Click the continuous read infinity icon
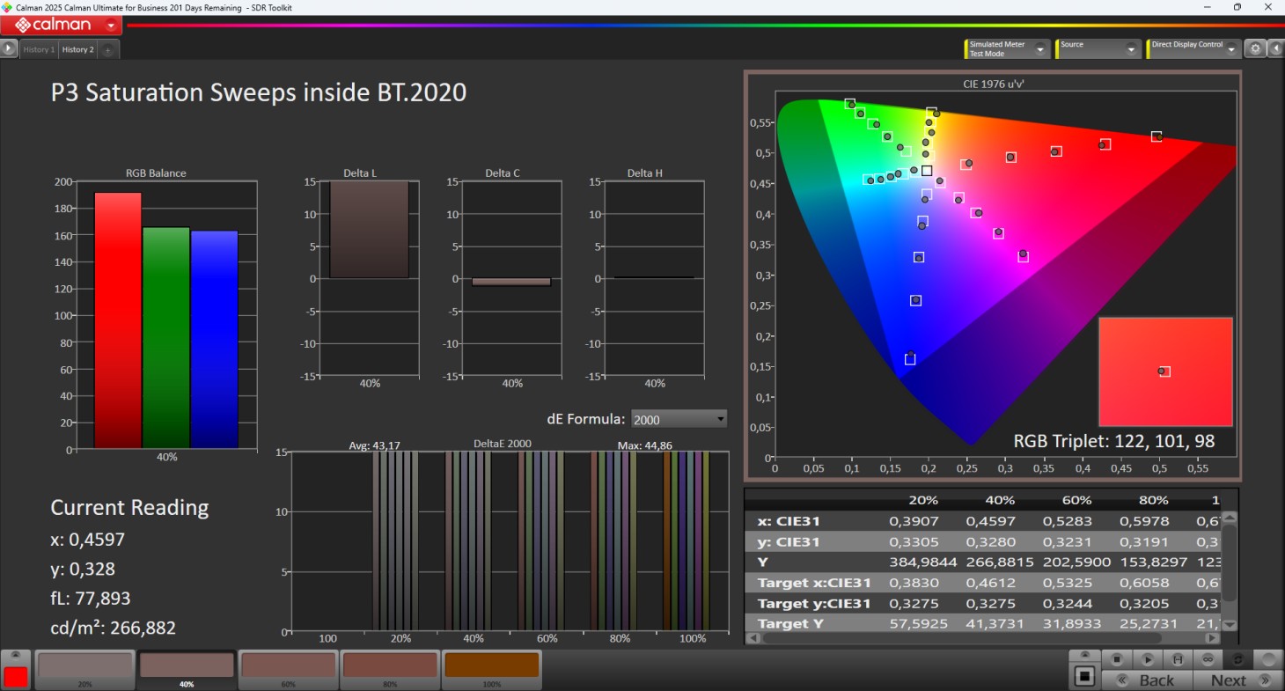This screenshot has width=1285, height=691. pyautogui.click(x=1208, y=658)
